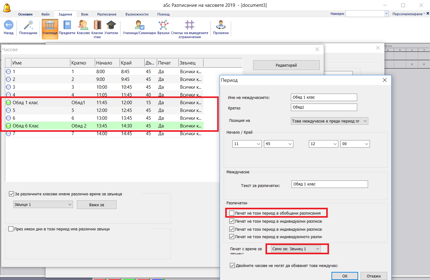Enable print in summary timetables checkbox
430x280 pixels.
point(232,213)
